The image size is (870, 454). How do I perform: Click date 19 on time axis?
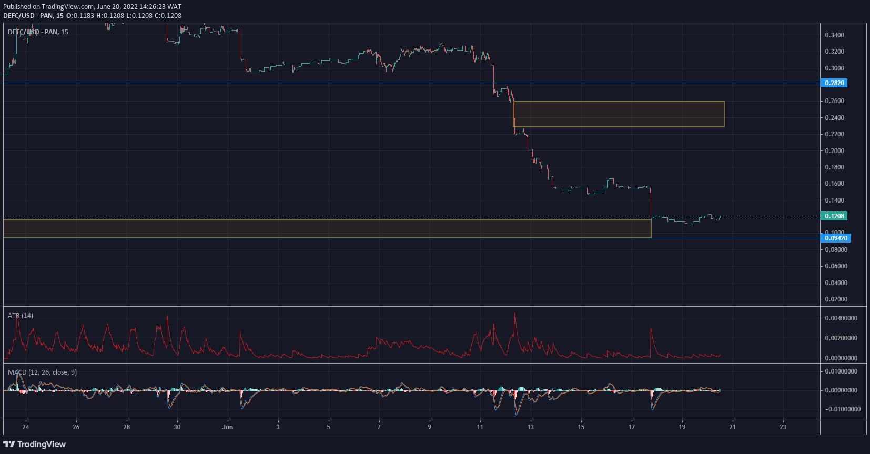[682, 427]
